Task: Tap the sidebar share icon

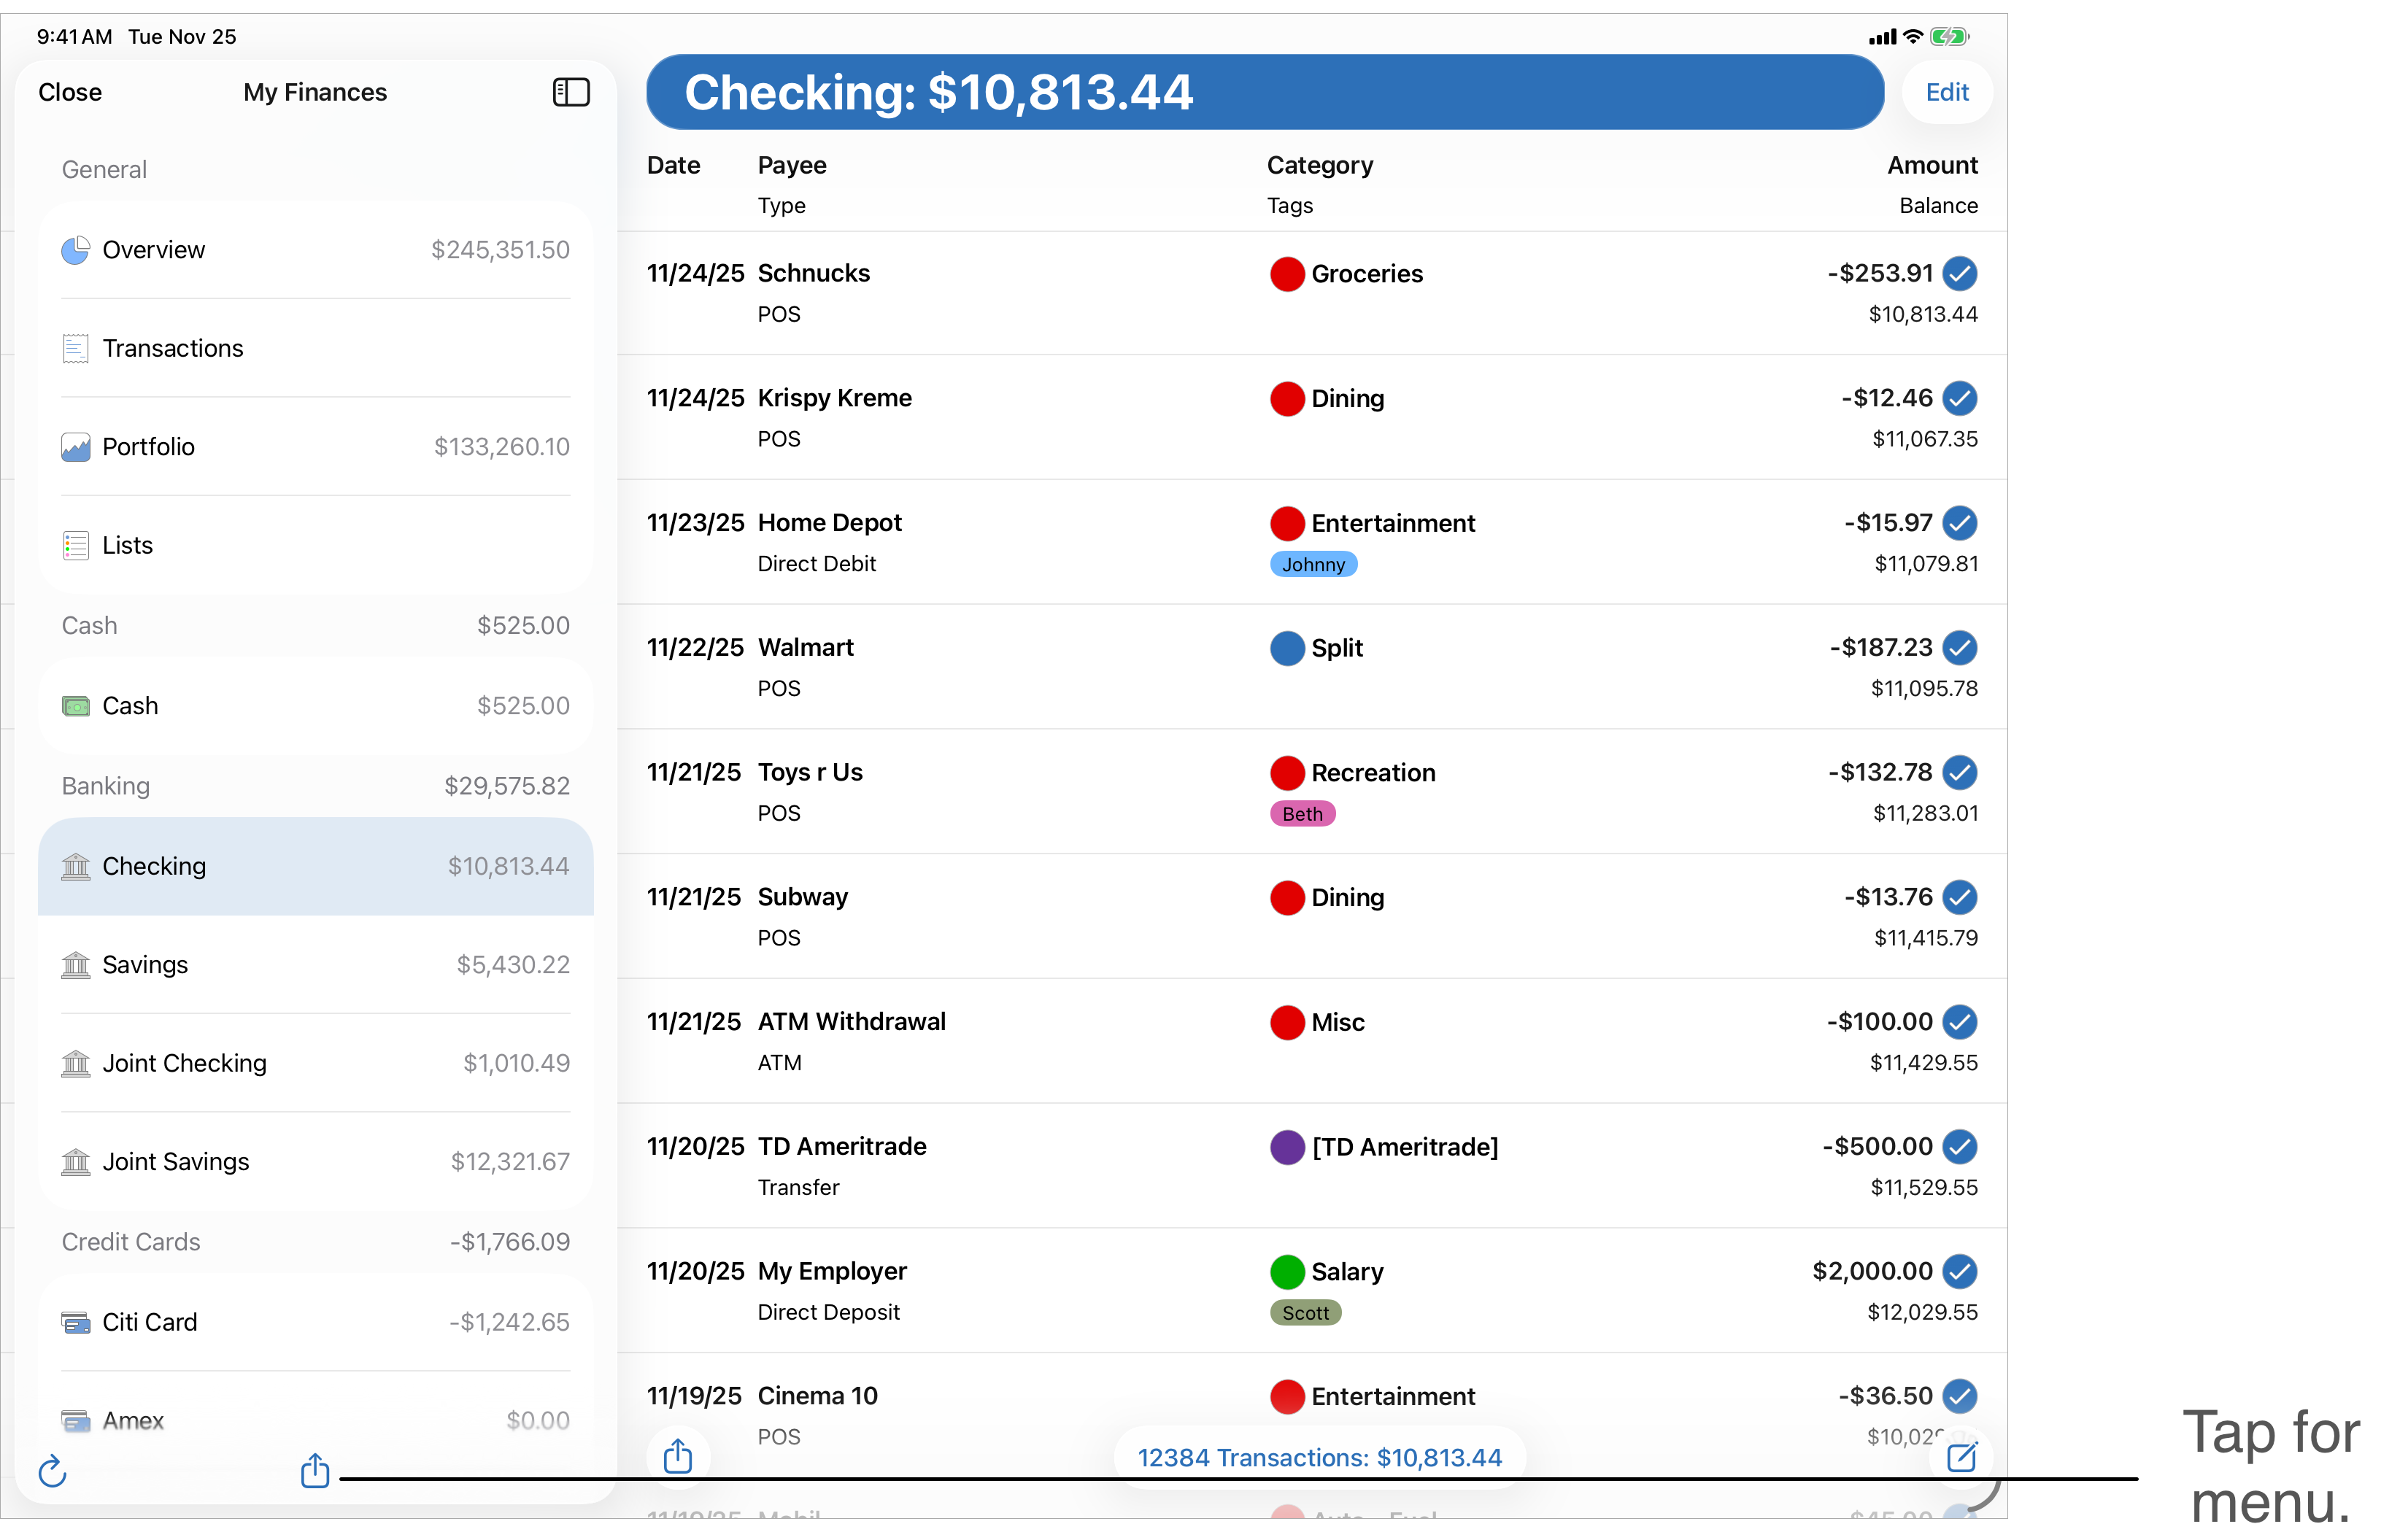Action: coord(315,1470)
